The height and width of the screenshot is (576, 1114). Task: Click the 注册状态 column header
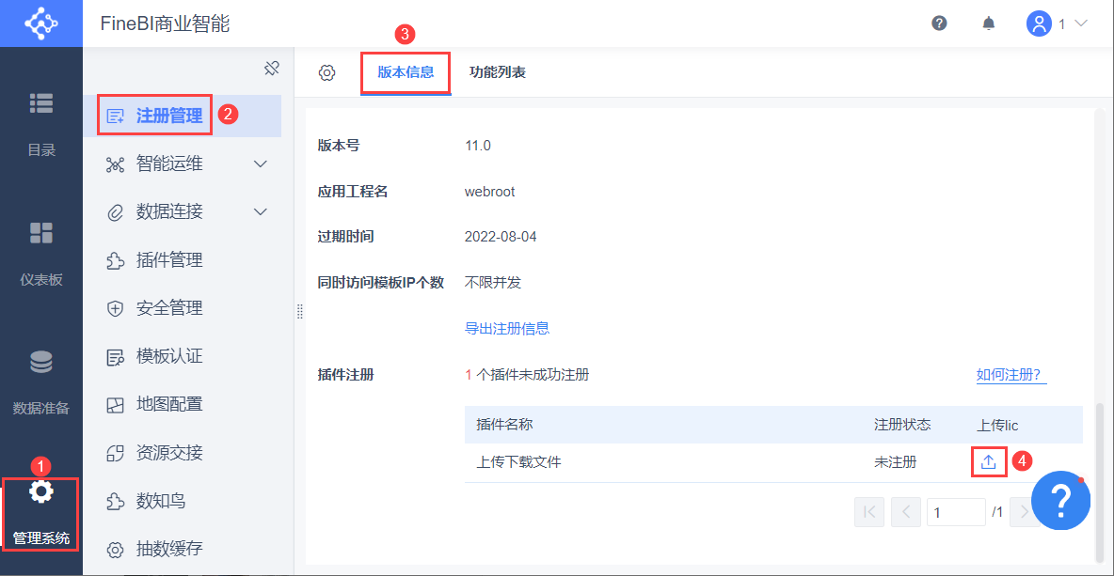902,425
